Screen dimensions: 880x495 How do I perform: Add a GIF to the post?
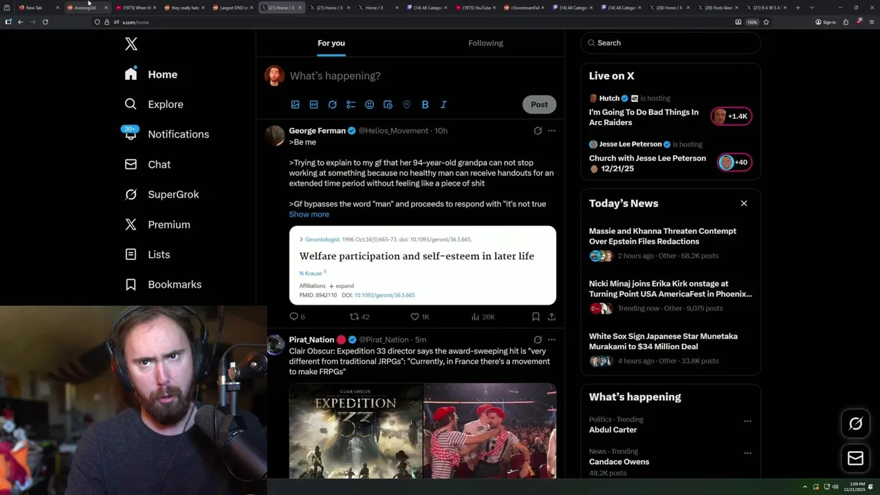click(x=313, y=104)
